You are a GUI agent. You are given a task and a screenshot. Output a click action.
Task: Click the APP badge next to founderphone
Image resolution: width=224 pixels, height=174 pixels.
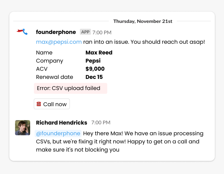click(85, 32)
